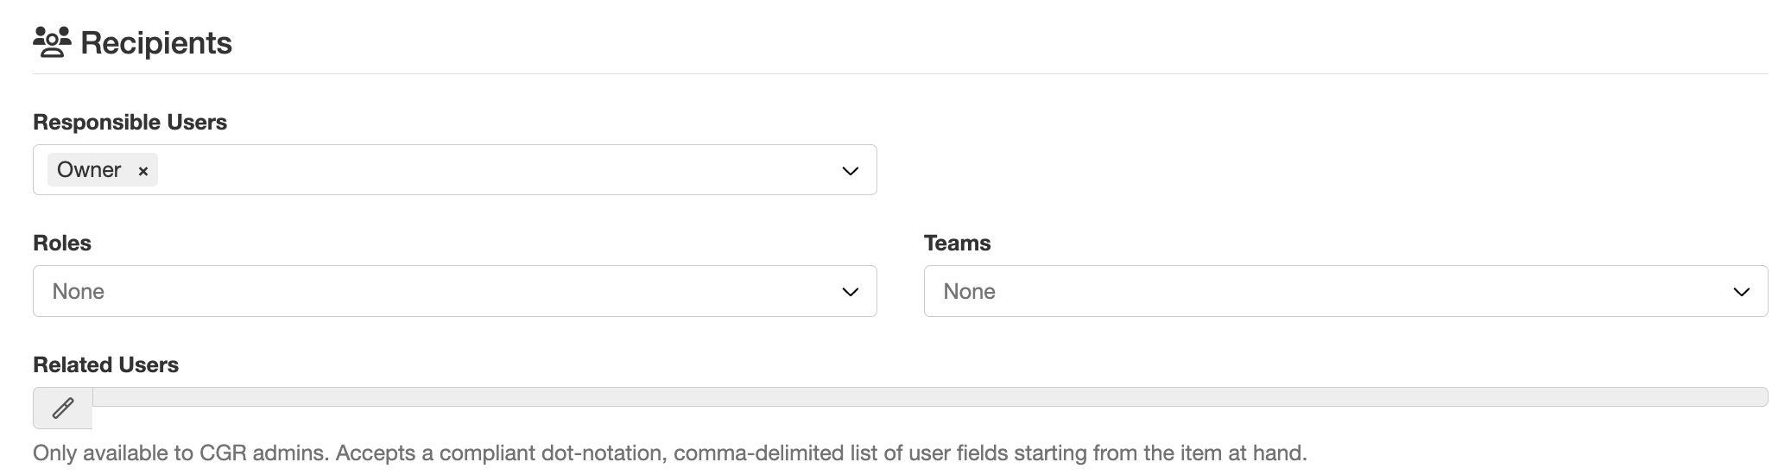
Task: Click the None placeholder in the Roles select
Action: pyautogui.click(x=79, y=292)
